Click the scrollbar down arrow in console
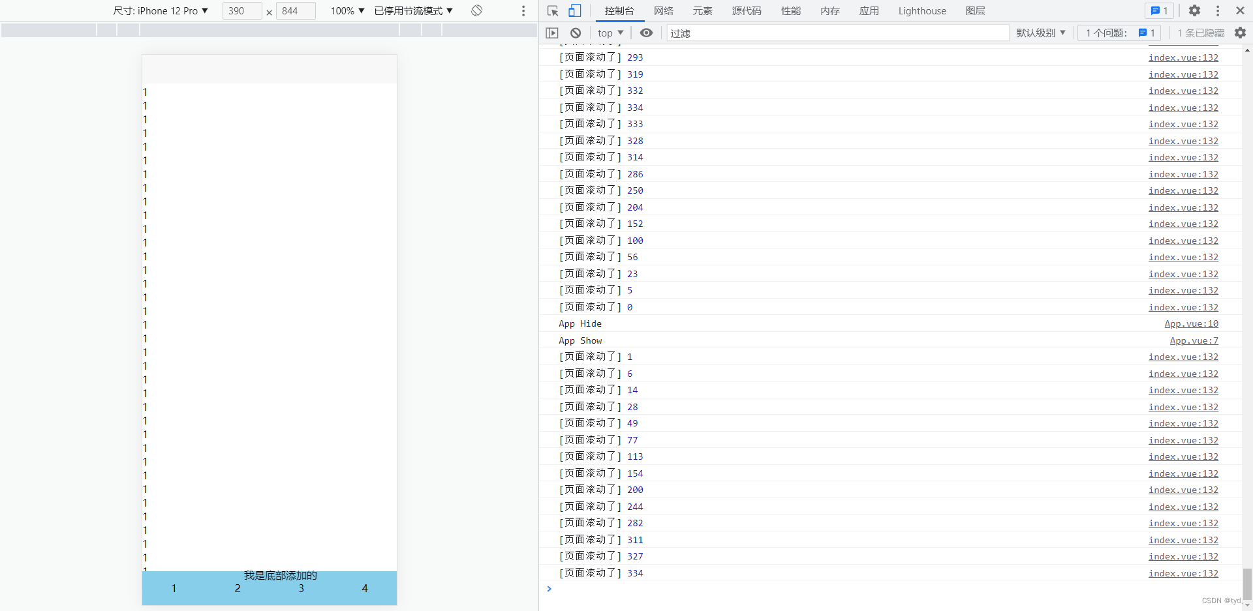1253x611 pixels. pyautogui.click(x=1247, y=606)
